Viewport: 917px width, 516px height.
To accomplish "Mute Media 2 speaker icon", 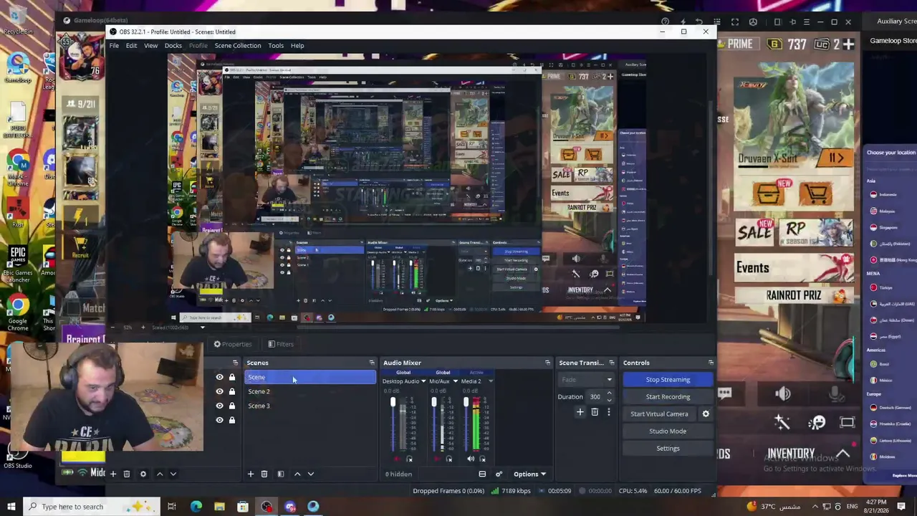I will point(471,459).
